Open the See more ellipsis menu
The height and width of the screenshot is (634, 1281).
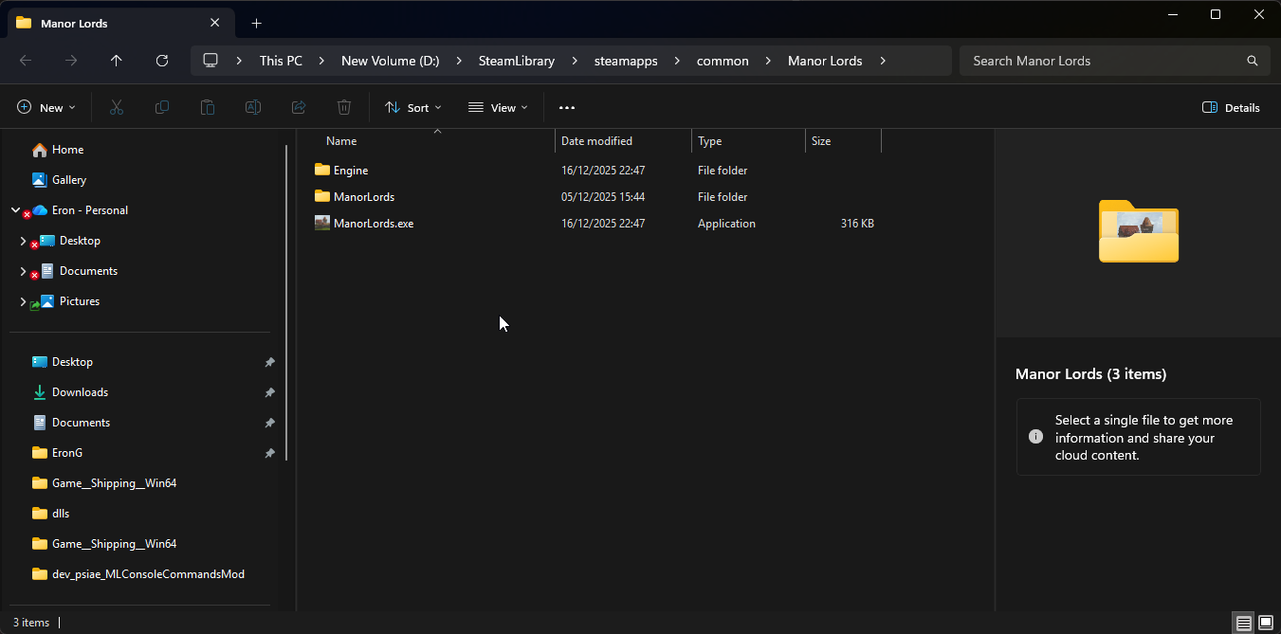[x=567, y=108]
